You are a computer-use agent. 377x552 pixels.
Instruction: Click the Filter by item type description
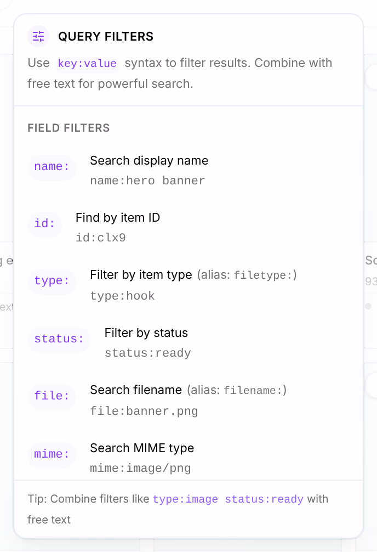[141, 274]
